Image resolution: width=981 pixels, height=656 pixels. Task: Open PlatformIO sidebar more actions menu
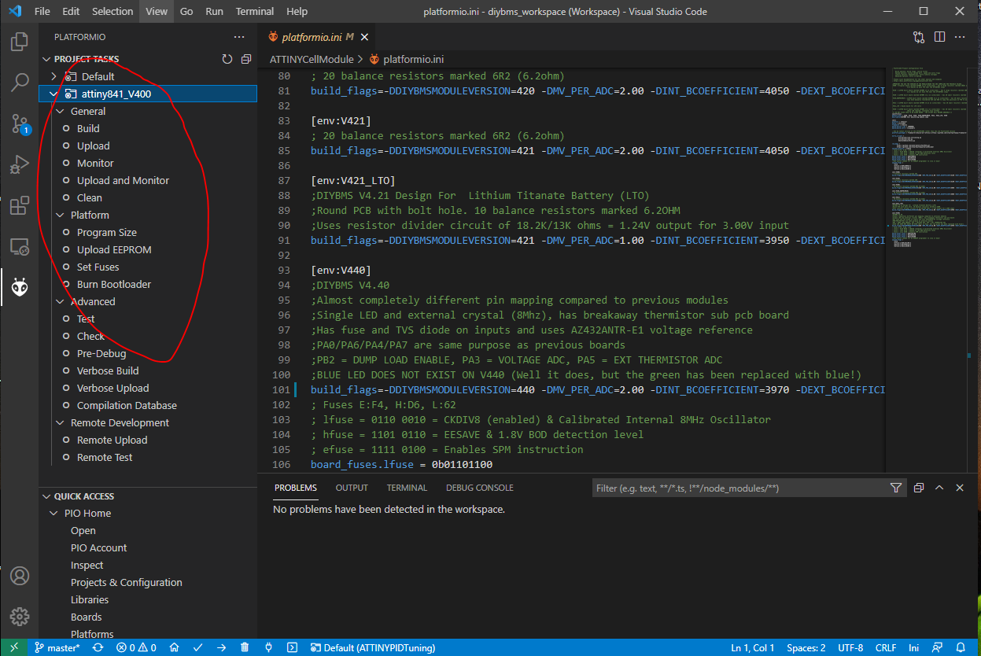click(x=239, y=37)
